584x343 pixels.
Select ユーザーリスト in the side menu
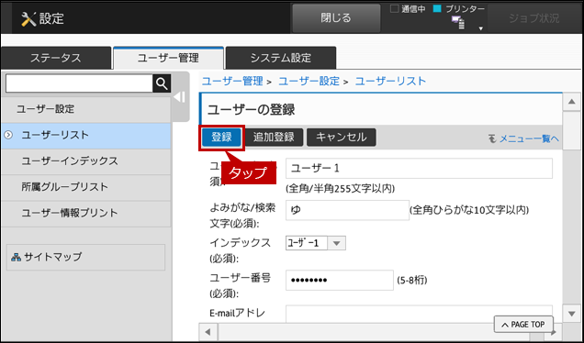click(x=86, y=136)
